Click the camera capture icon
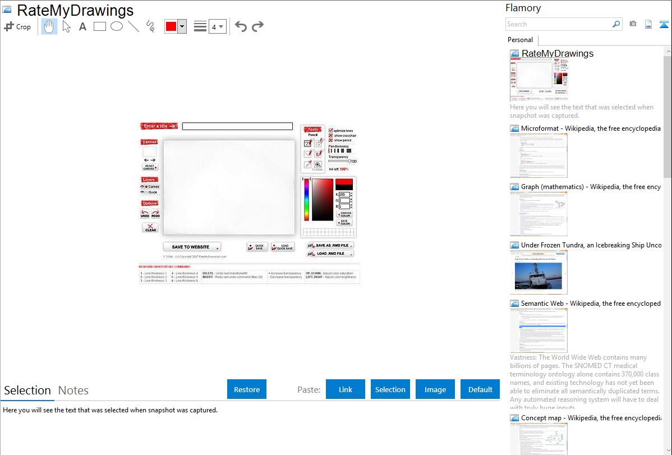 pos(633,24)
